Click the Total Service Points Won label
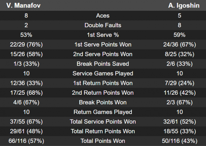 click(x=103, y=122)
